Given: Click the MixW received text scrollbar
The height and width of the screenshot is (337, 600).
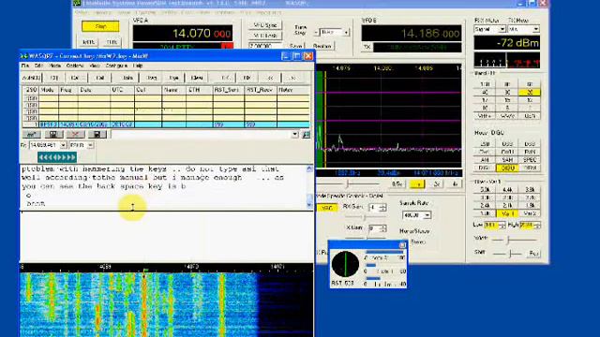Looking at the screenshot, I should 309,187.
